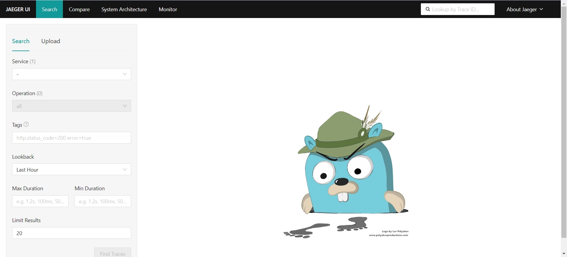Viewport: 567px width, 257px height.
Task: Open the Service dropdown
Action: point(71,74)
